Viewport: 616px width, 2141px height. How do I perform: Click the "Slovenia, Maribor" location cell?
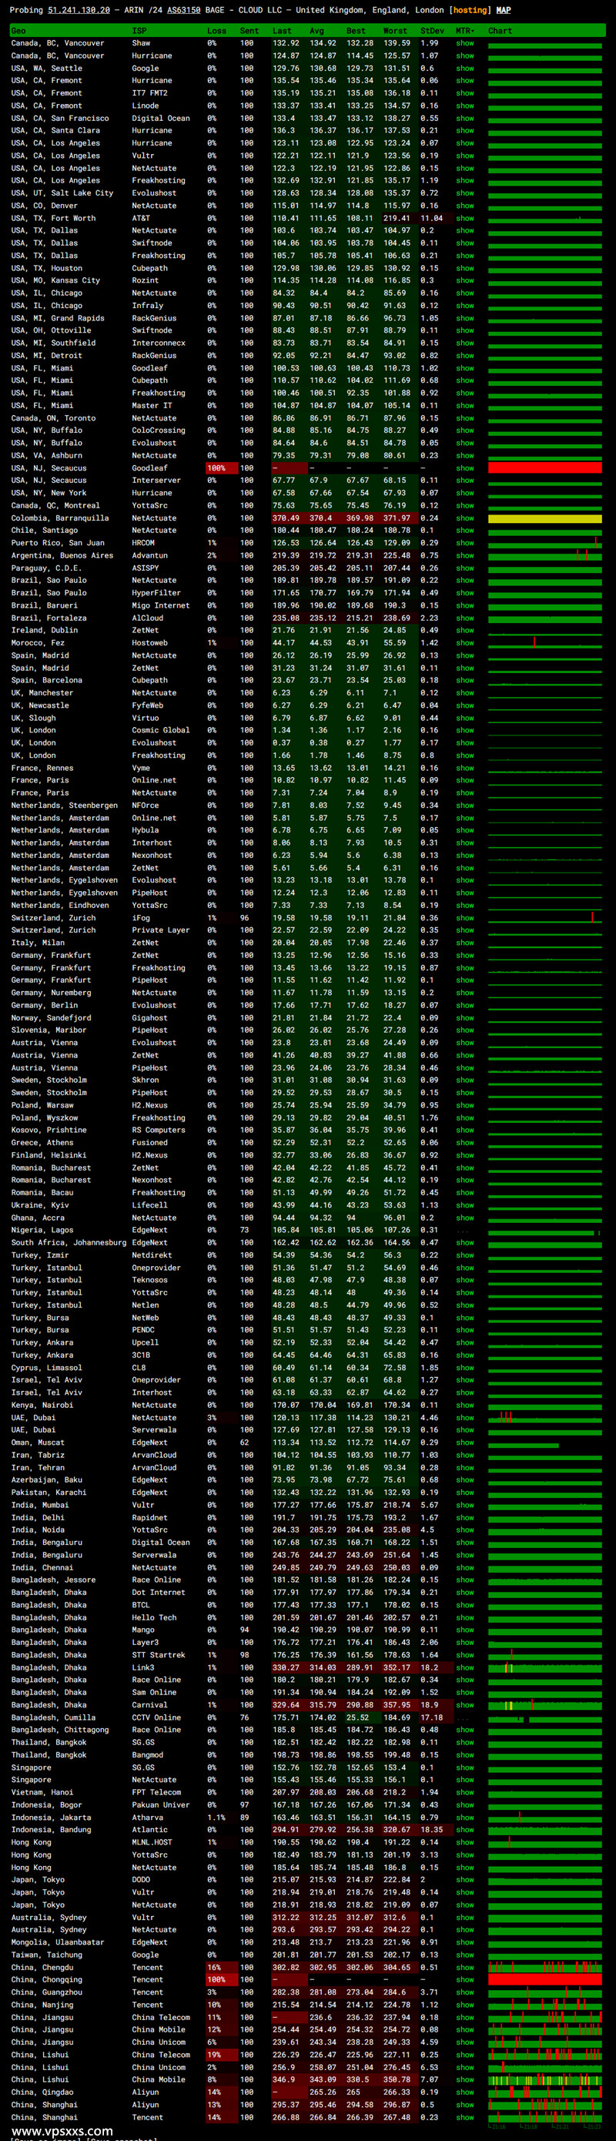coord(49,1030)
